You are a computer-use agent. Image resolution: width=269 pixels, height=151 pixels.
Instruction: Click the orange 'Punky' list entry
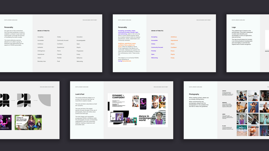(172, 58)
